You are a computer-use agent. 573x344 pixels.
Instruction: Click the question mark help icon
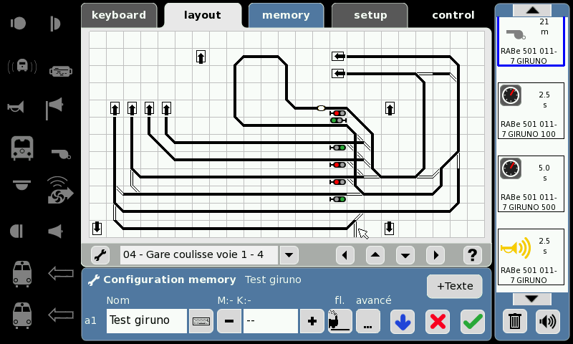(x=472, y=254)
